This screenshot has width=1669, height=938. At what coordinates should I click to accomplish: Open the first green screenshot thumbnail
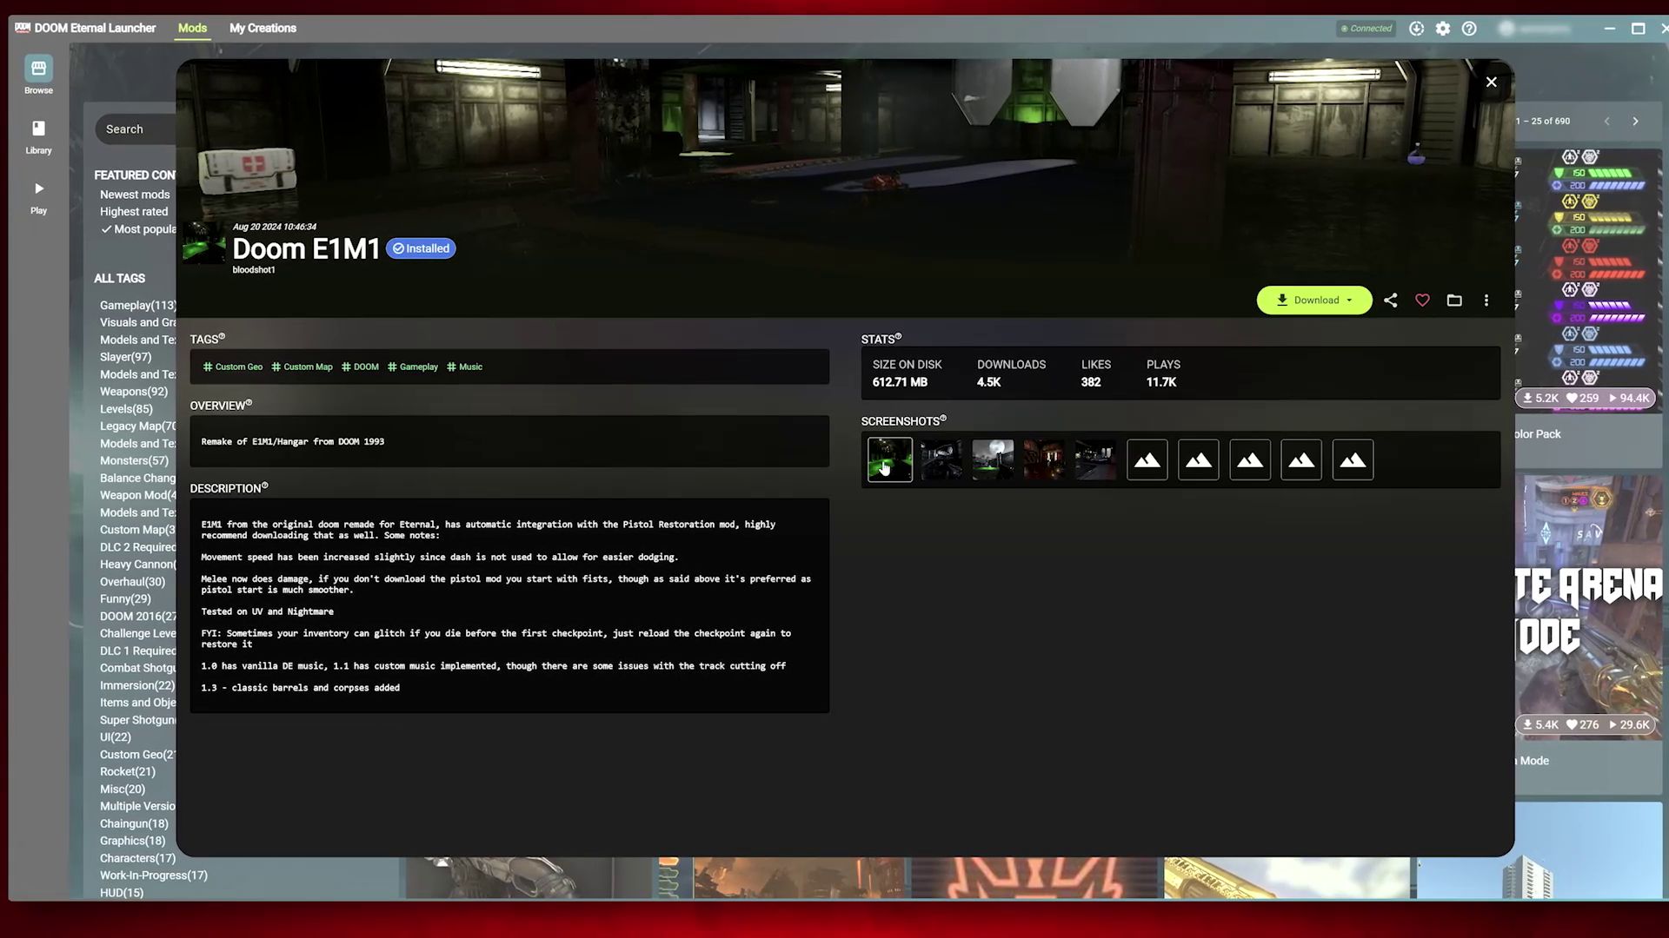click(x=889, y=459)
